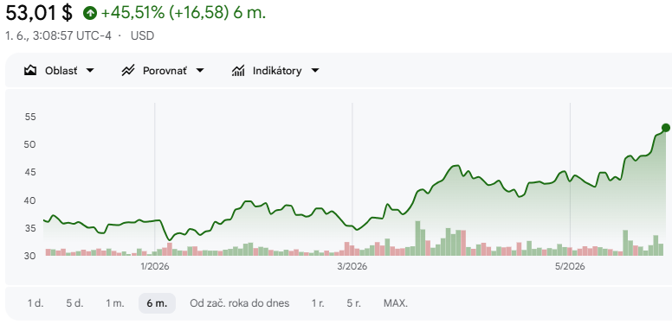Viewport: 672px width, 324px height.
Task: Expand the Porovnať dropdown arrow
Action: [x=200, y=71]
